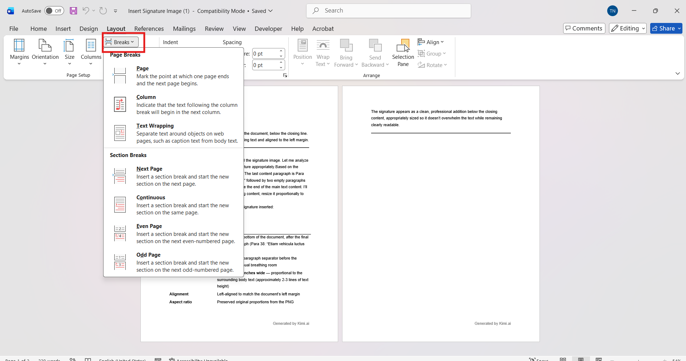Click "Preserved original proportions from the PNG" text
Screen dimensions: 686x361
[255, 302]
